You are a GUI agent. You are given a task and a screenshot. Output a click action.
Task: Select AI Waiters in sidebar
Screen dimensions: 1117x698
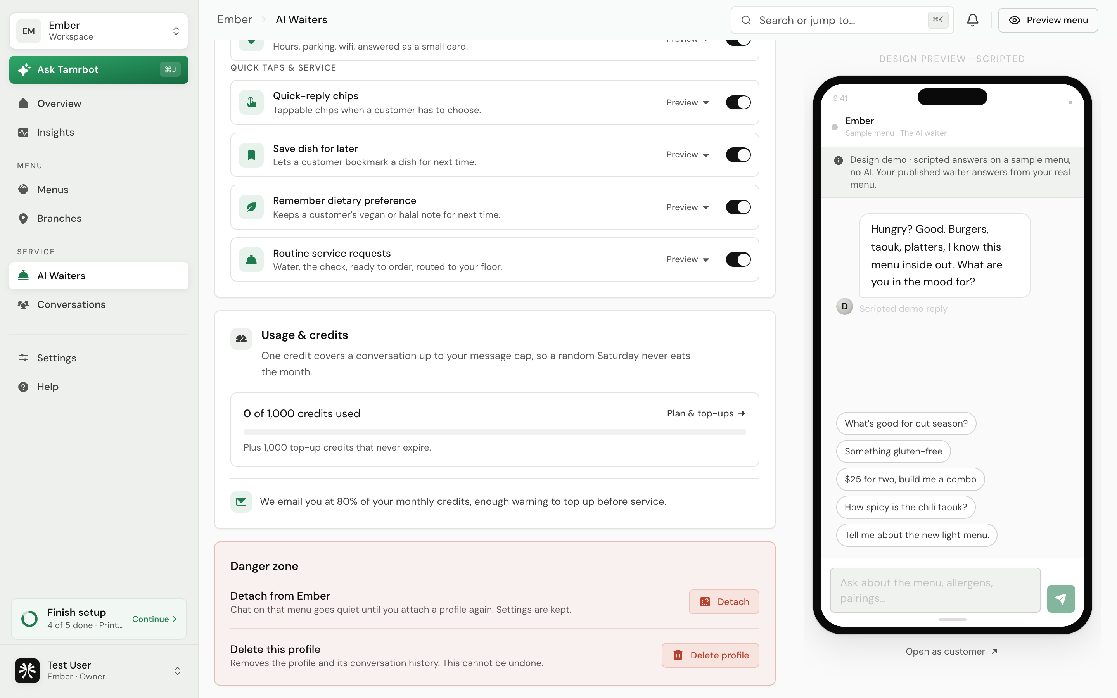point(99,276)
